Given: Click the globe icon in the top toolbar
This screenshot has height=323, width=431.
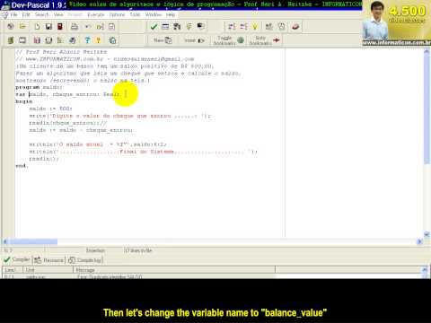Looking at the screenshot, I should click(x=11, y=26).
